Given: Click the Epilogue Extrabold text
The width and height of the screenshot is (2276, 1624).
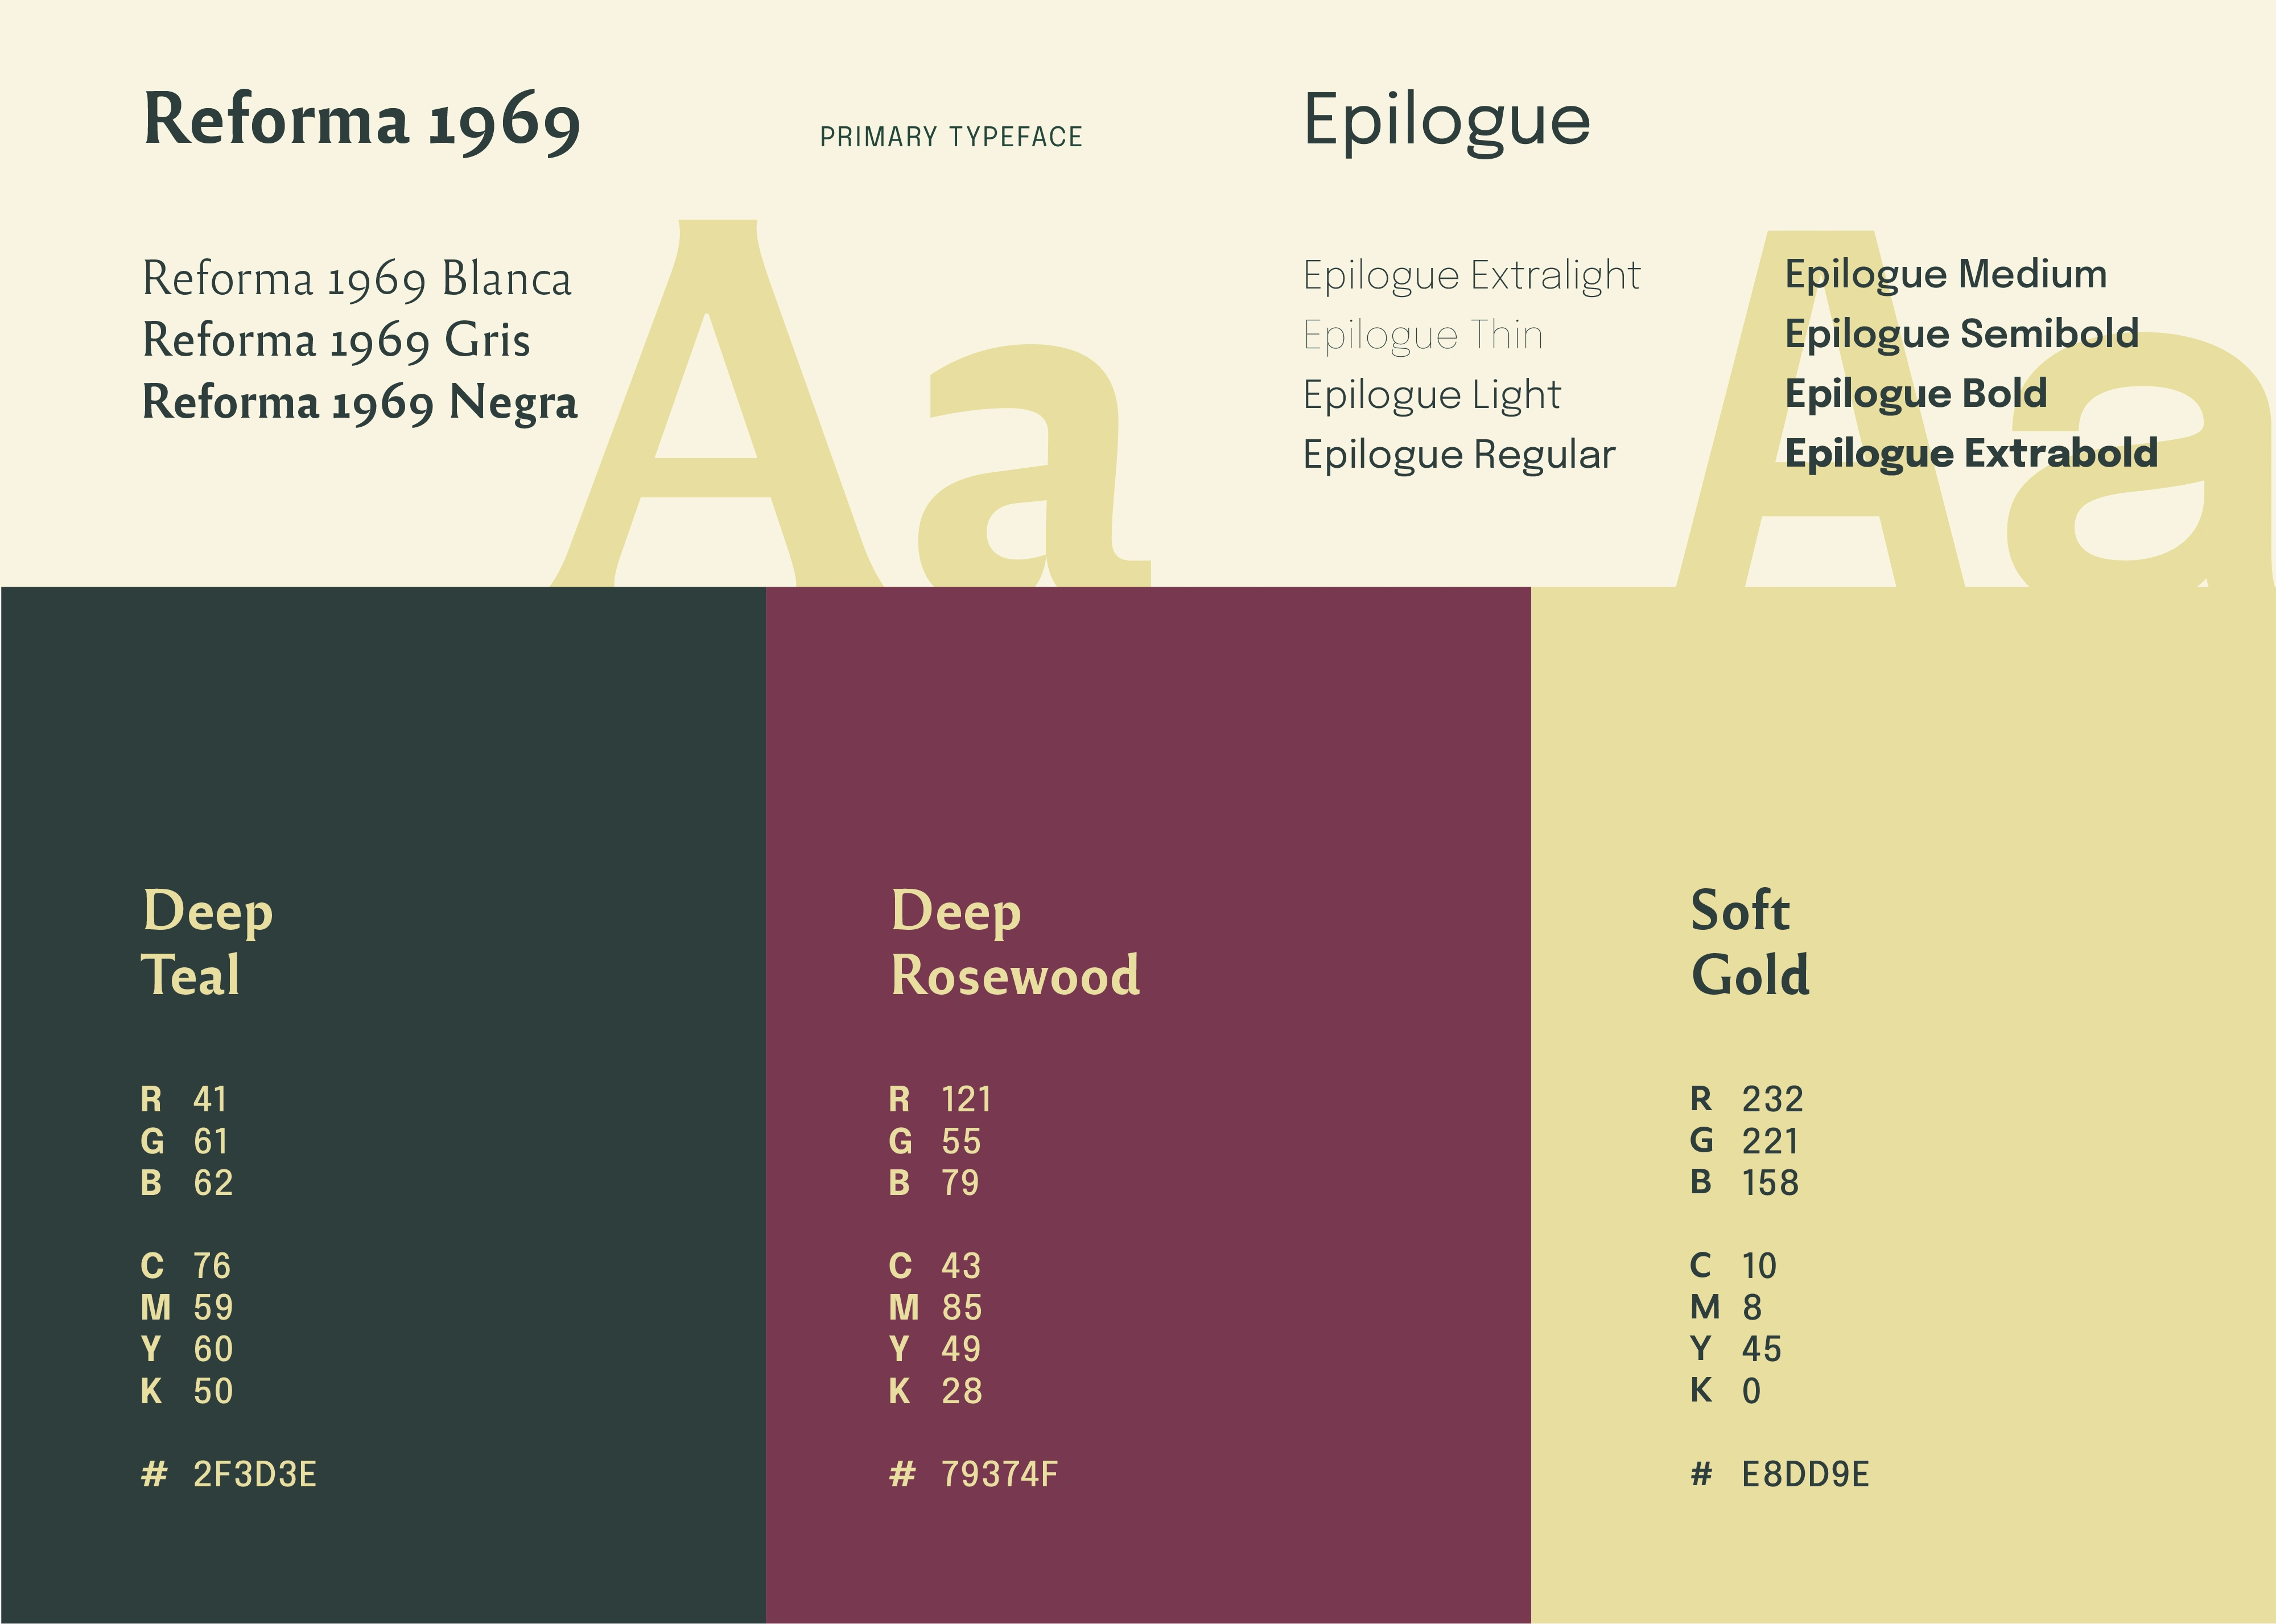Looking at the screenshot, I should pos(1971,454).
